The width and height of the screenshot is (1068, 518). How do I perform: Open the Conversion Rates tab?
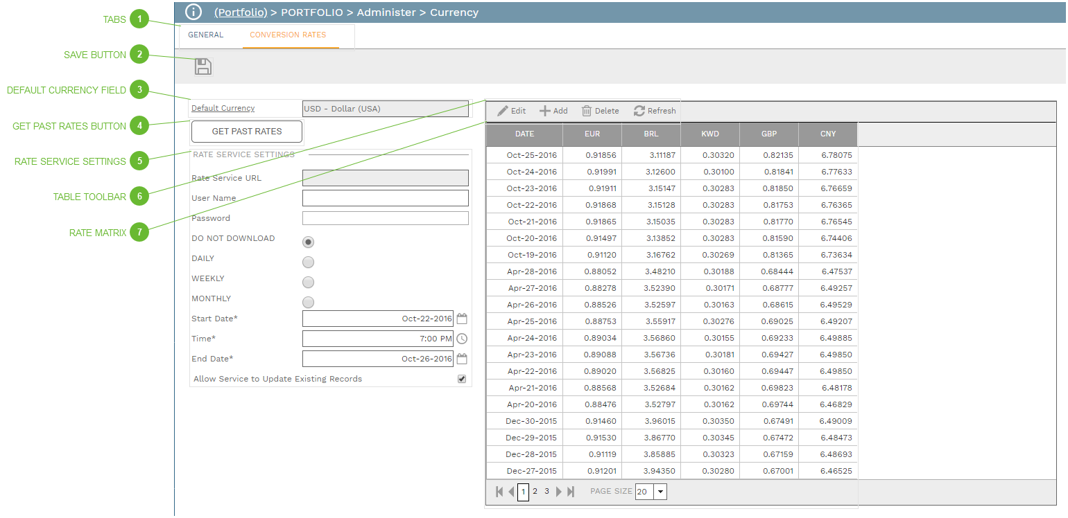click(x=288, y=35)
